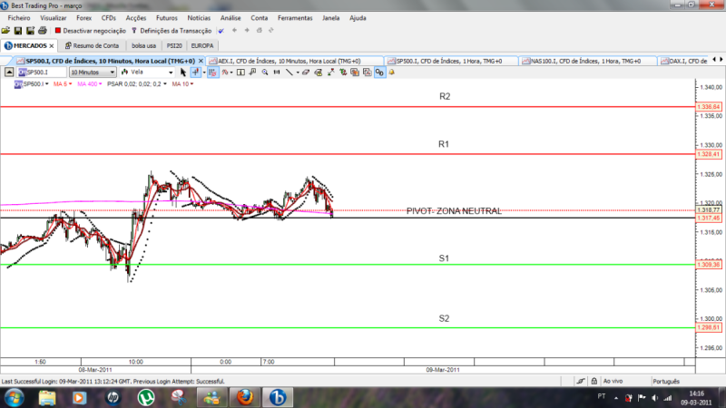726x408 pixels.
Task: Open the Futuros menu
Action: click(x=167, y=18)
